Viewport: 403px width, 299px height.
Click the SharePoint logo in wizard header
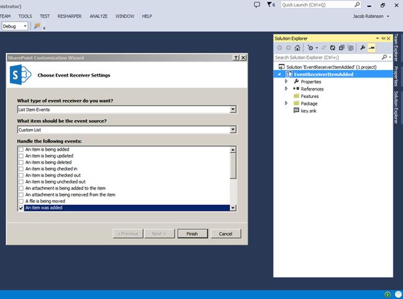20,75
